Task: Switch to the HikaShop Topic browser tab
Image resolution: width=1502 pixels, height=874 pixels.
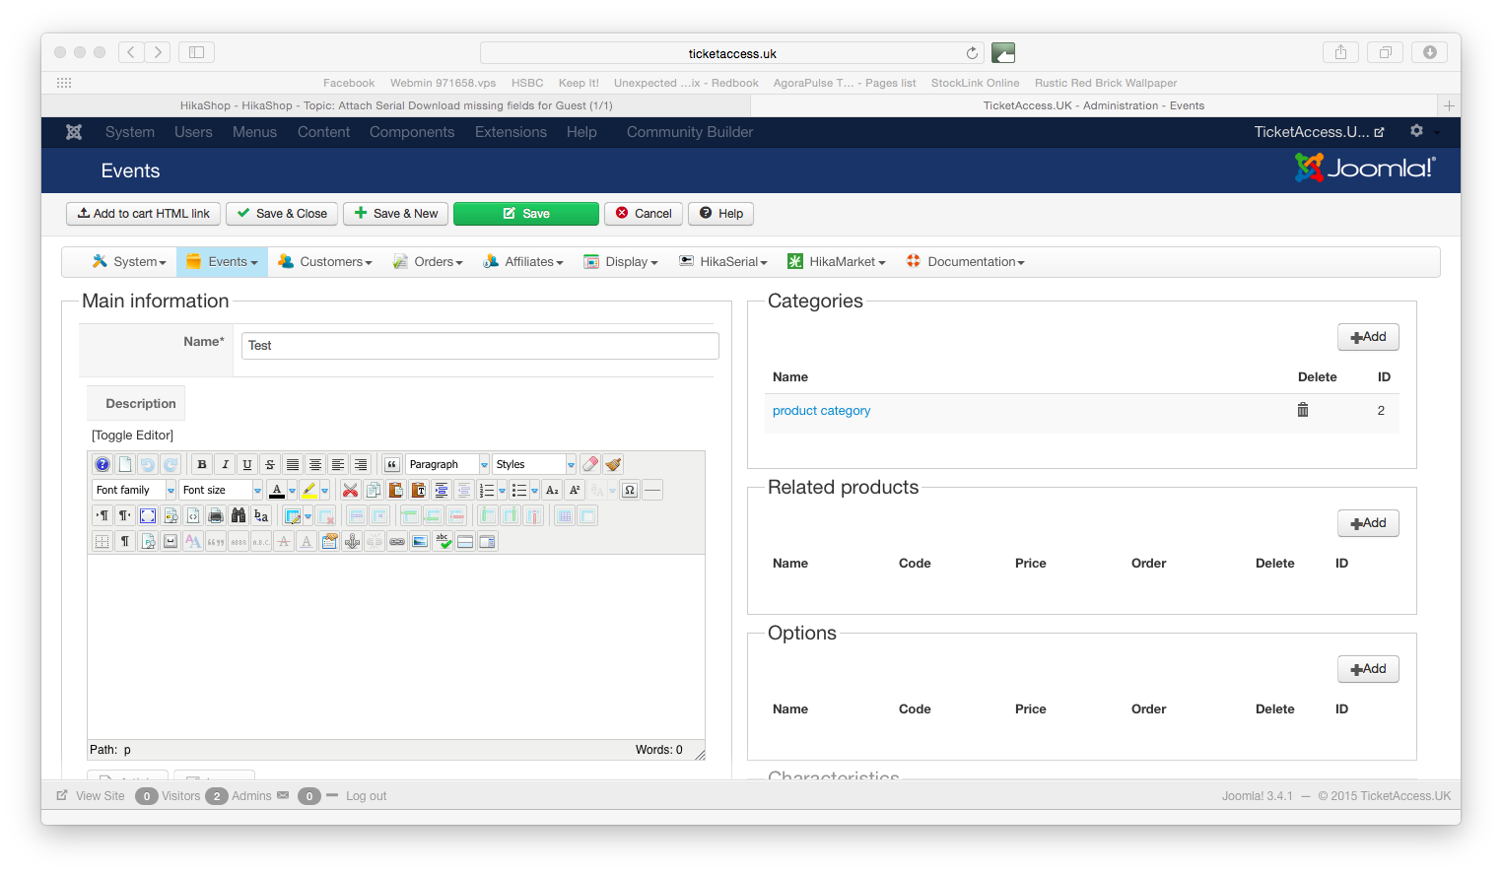Action: point(396,105)
